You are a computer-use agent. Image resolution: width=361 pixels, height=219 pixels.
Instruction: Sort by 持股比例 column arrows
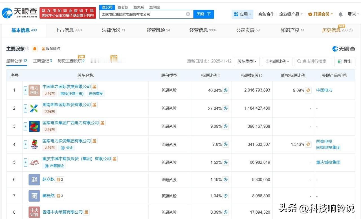pyautogui.click(x=219, y=76)
